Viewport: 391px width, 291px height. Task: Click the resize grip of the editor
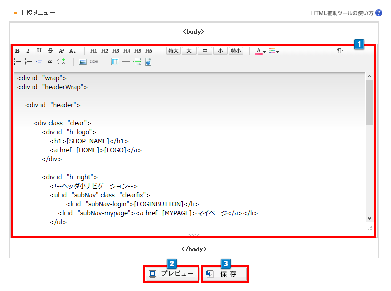point(370,228)
